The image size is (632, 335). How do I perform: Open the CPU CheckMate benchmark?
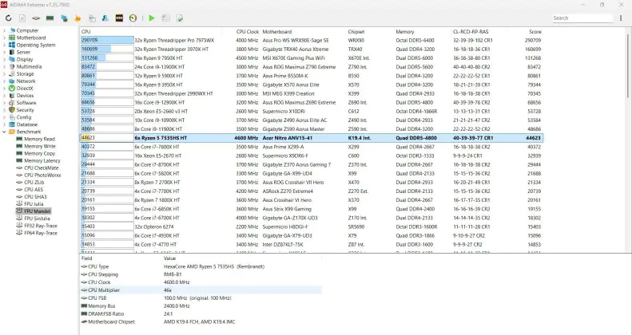41,168
